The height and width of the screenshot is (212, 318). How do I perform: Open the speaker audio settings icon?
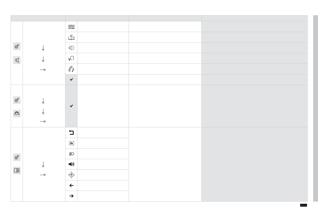point(17,61)
